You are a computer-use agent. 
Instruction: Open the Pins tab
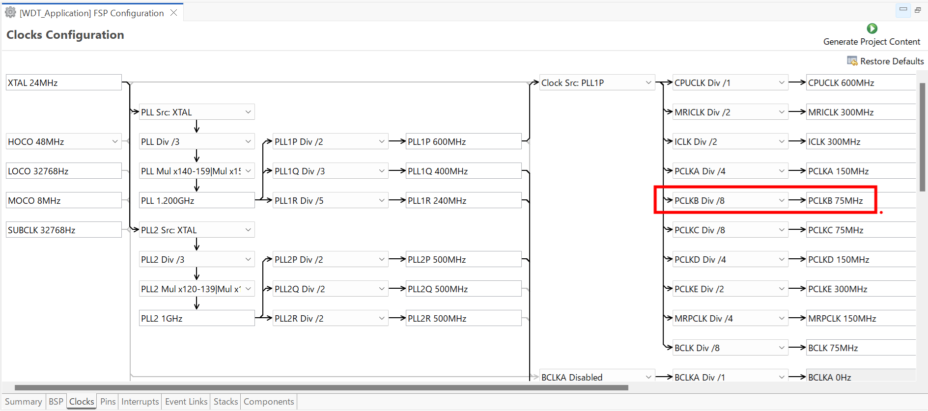click(x=108, y=402)
